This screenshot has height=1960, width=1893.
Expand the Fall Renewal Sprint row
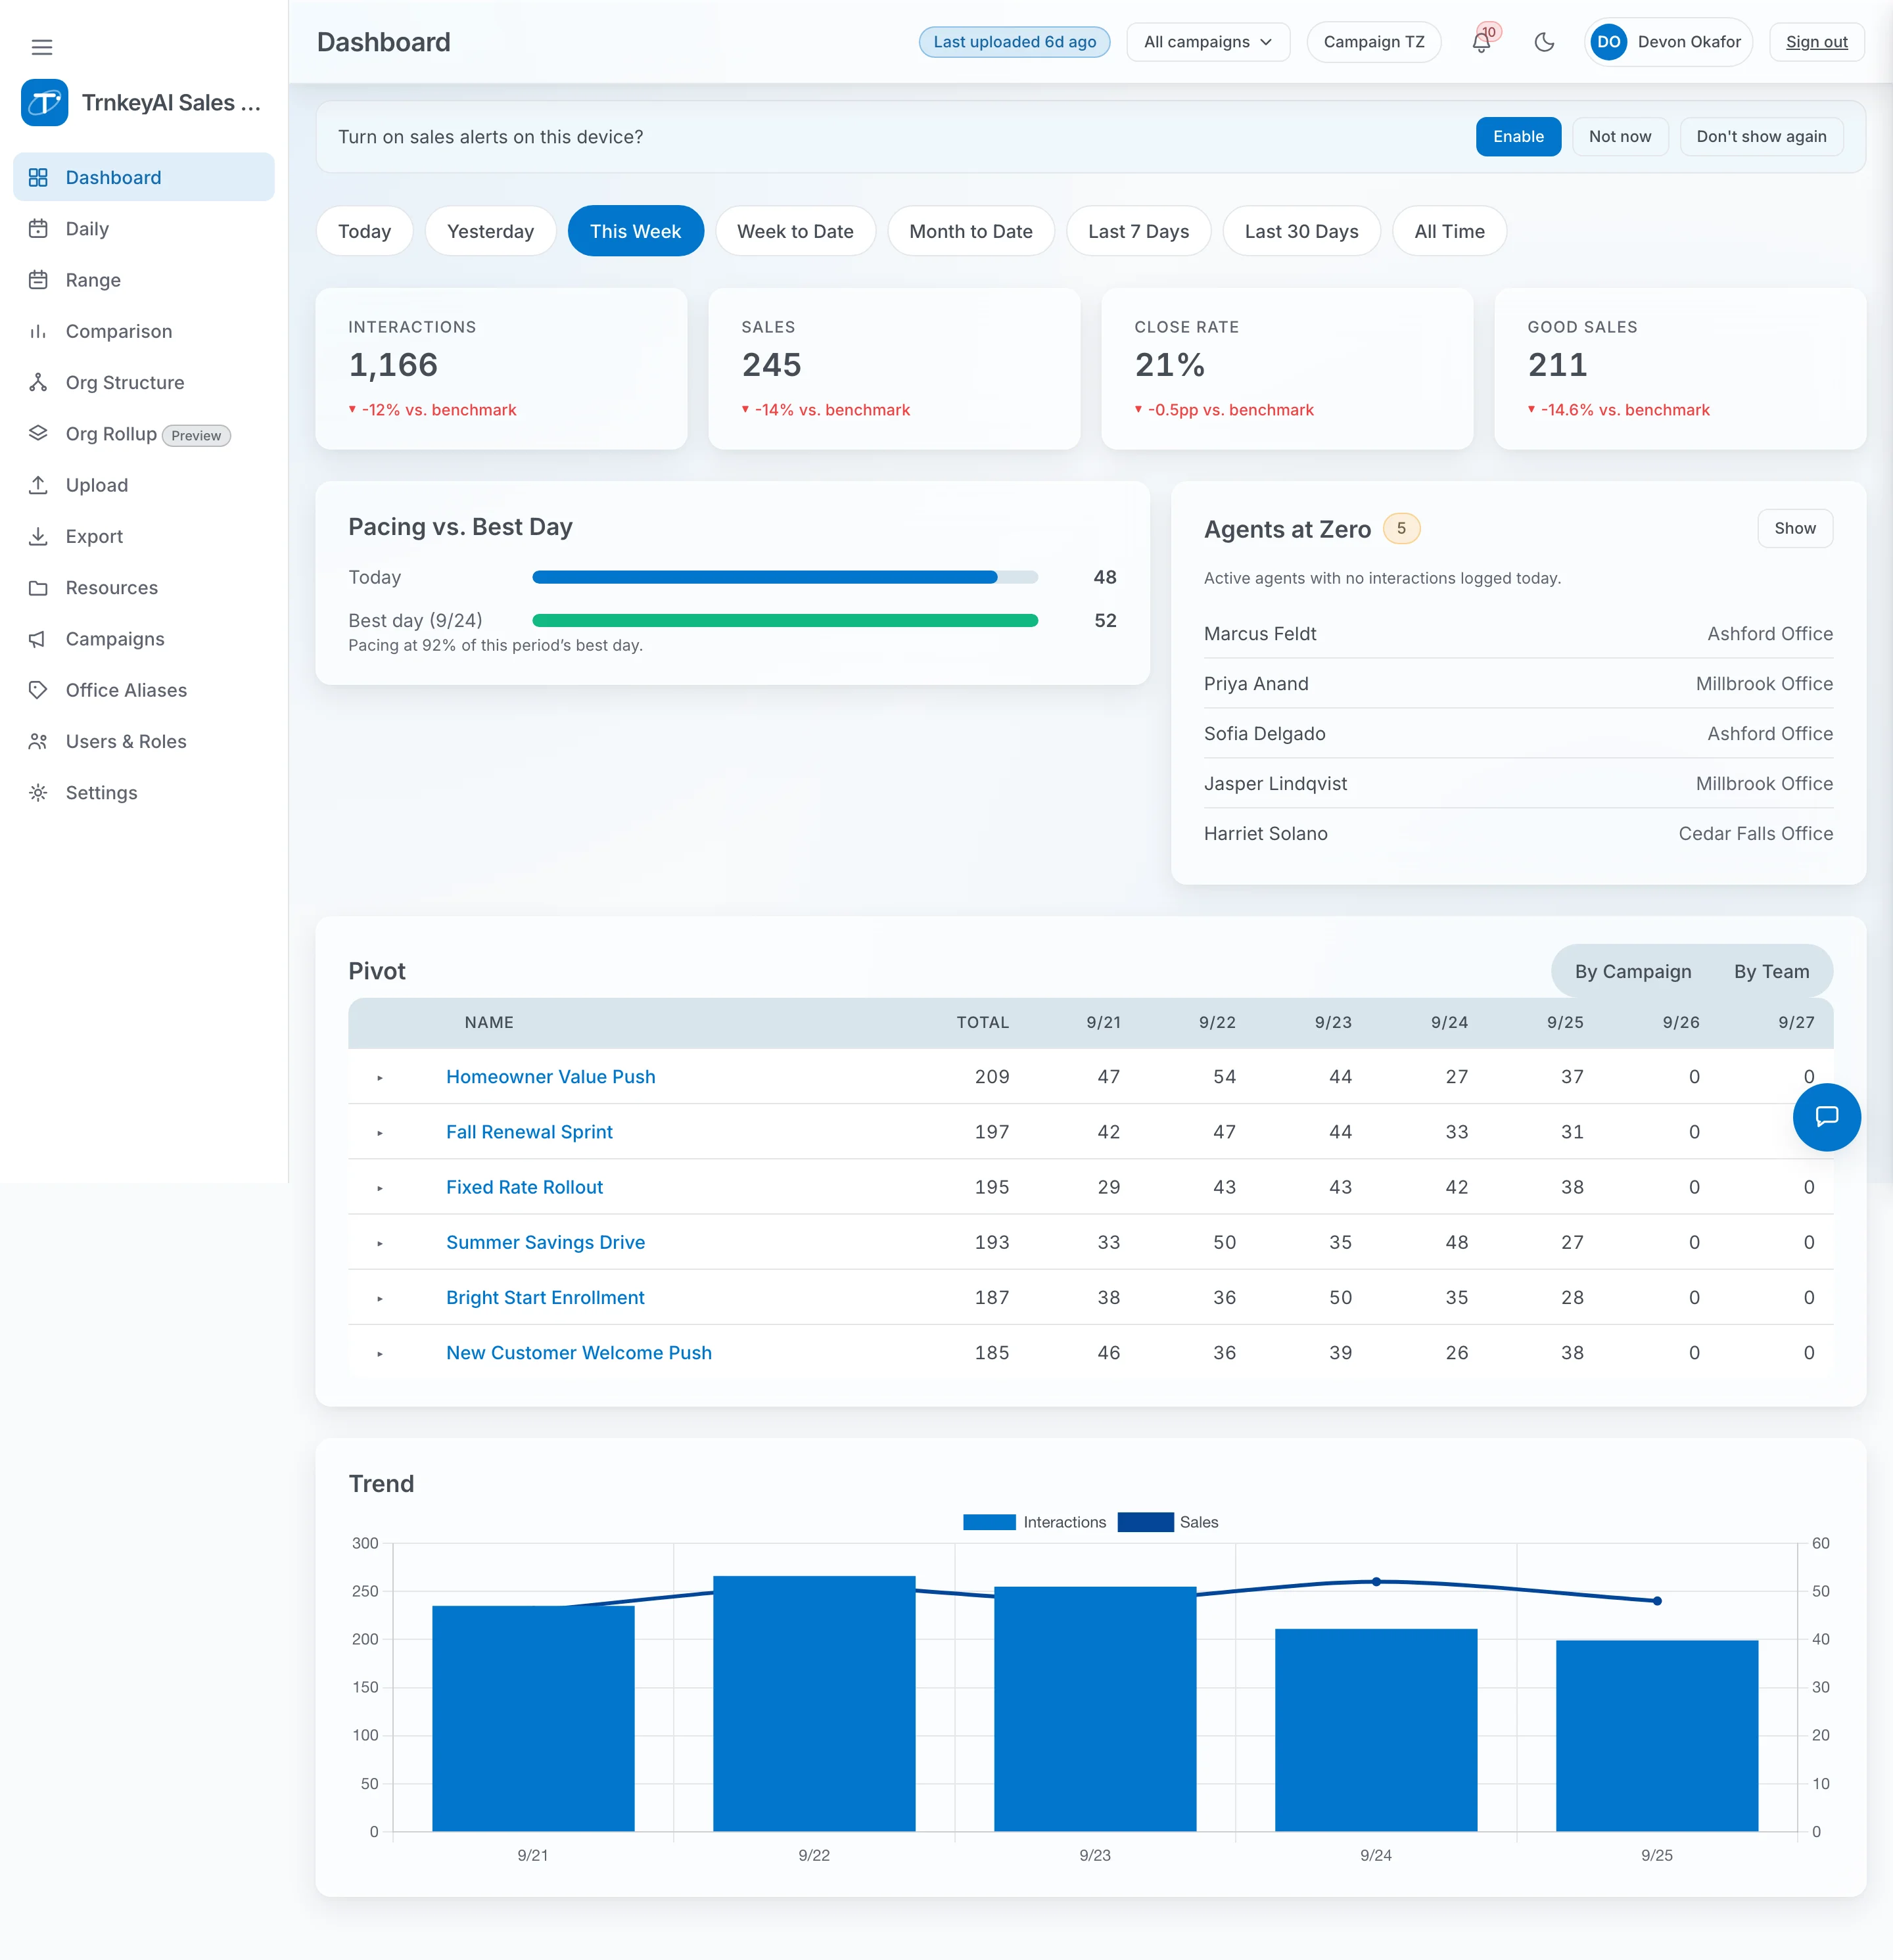click(x=380, y=1133)
